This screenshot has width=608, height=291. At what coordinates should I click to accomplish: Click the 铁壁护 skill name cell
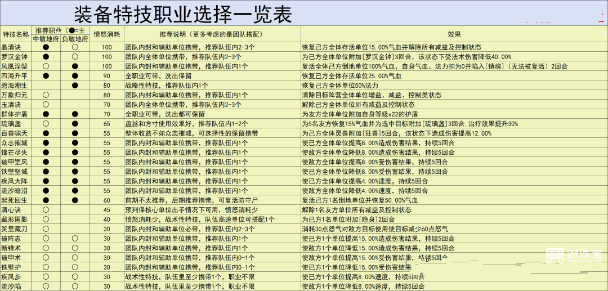tap(16, 267)
